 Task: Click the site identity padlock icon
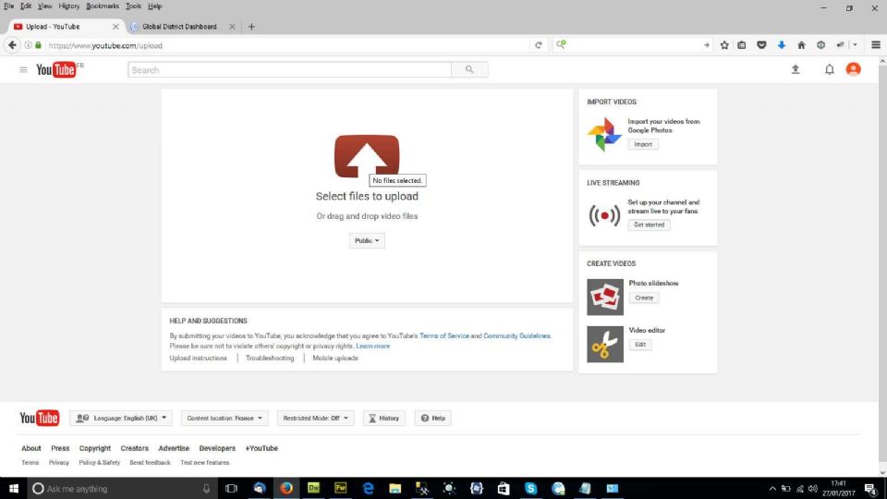pyautogui.click(x=39, y=45)
